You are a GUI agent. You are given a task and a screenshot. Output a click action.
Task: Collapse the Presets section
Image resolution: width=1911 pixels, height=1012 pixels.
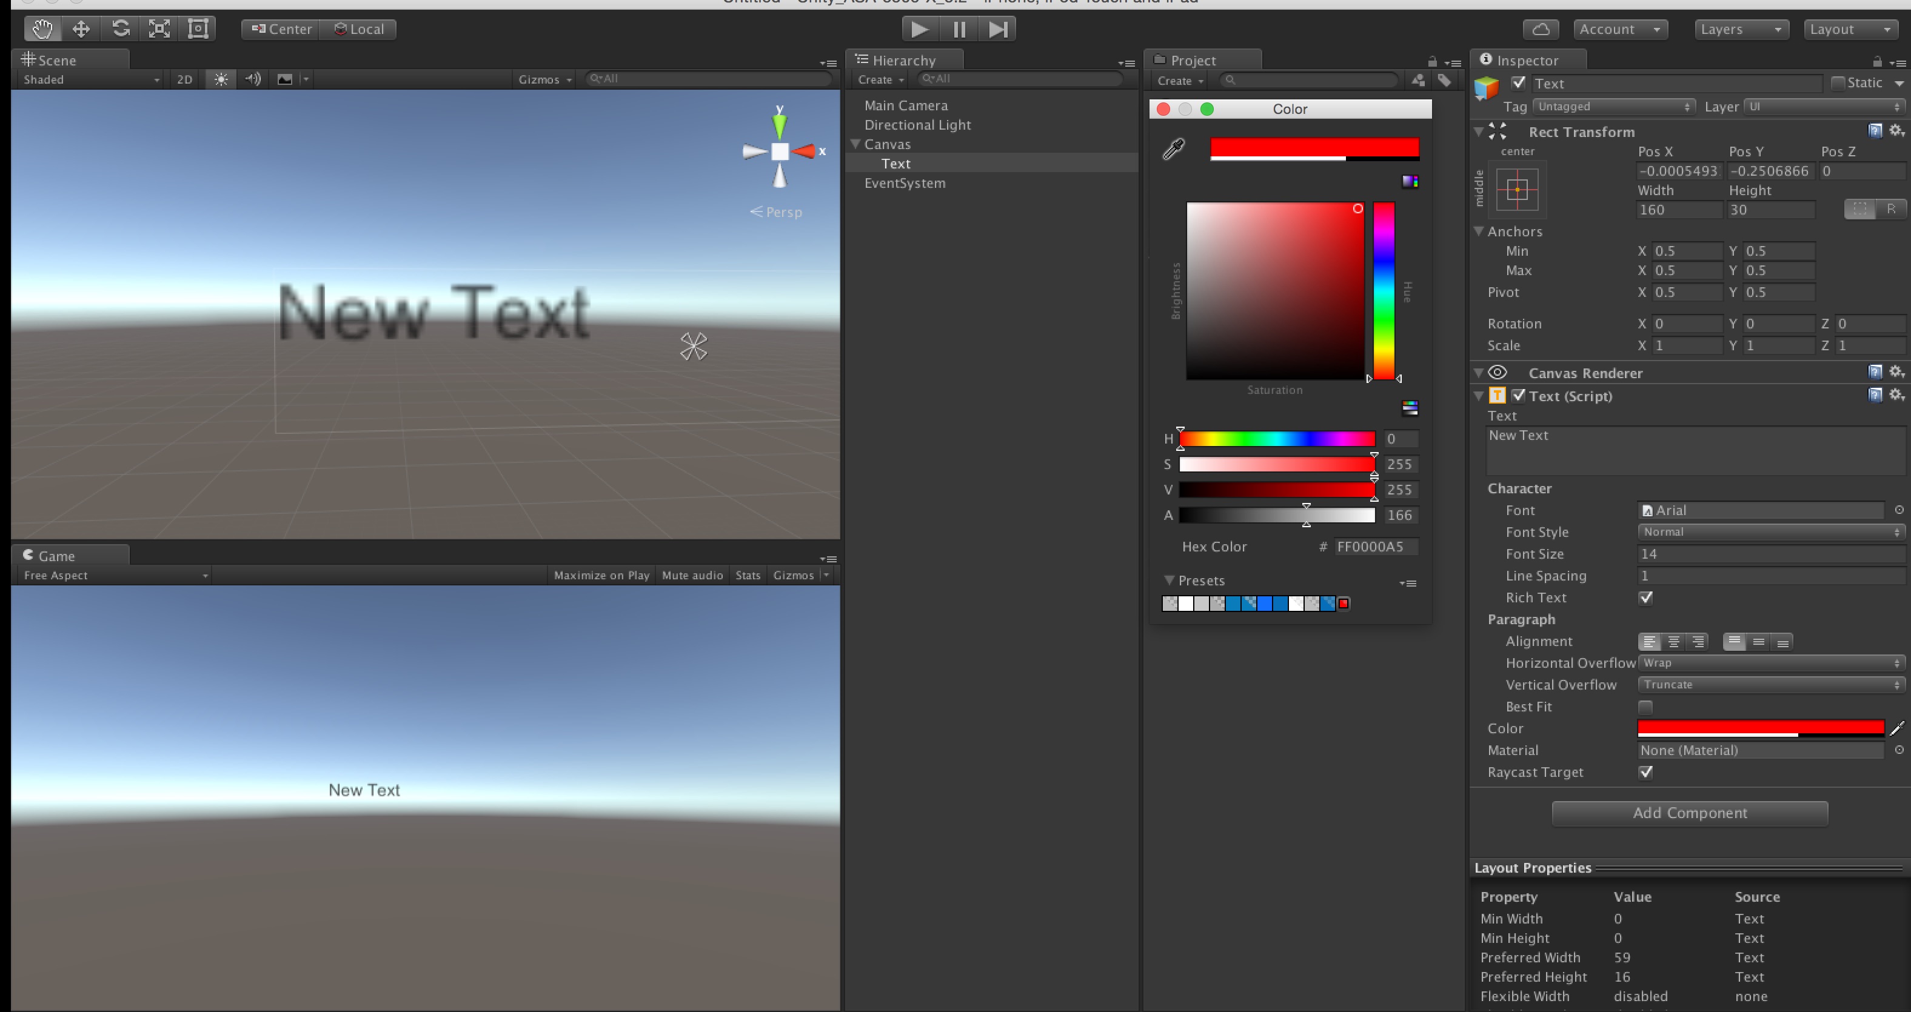pos(1169,580)
